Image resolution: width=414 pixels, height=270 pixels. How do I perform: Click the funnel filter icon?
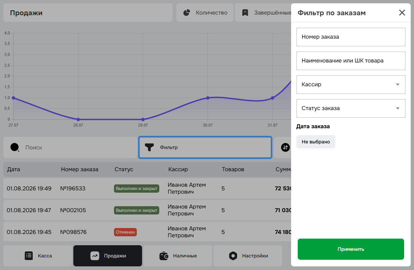point(150,147)
